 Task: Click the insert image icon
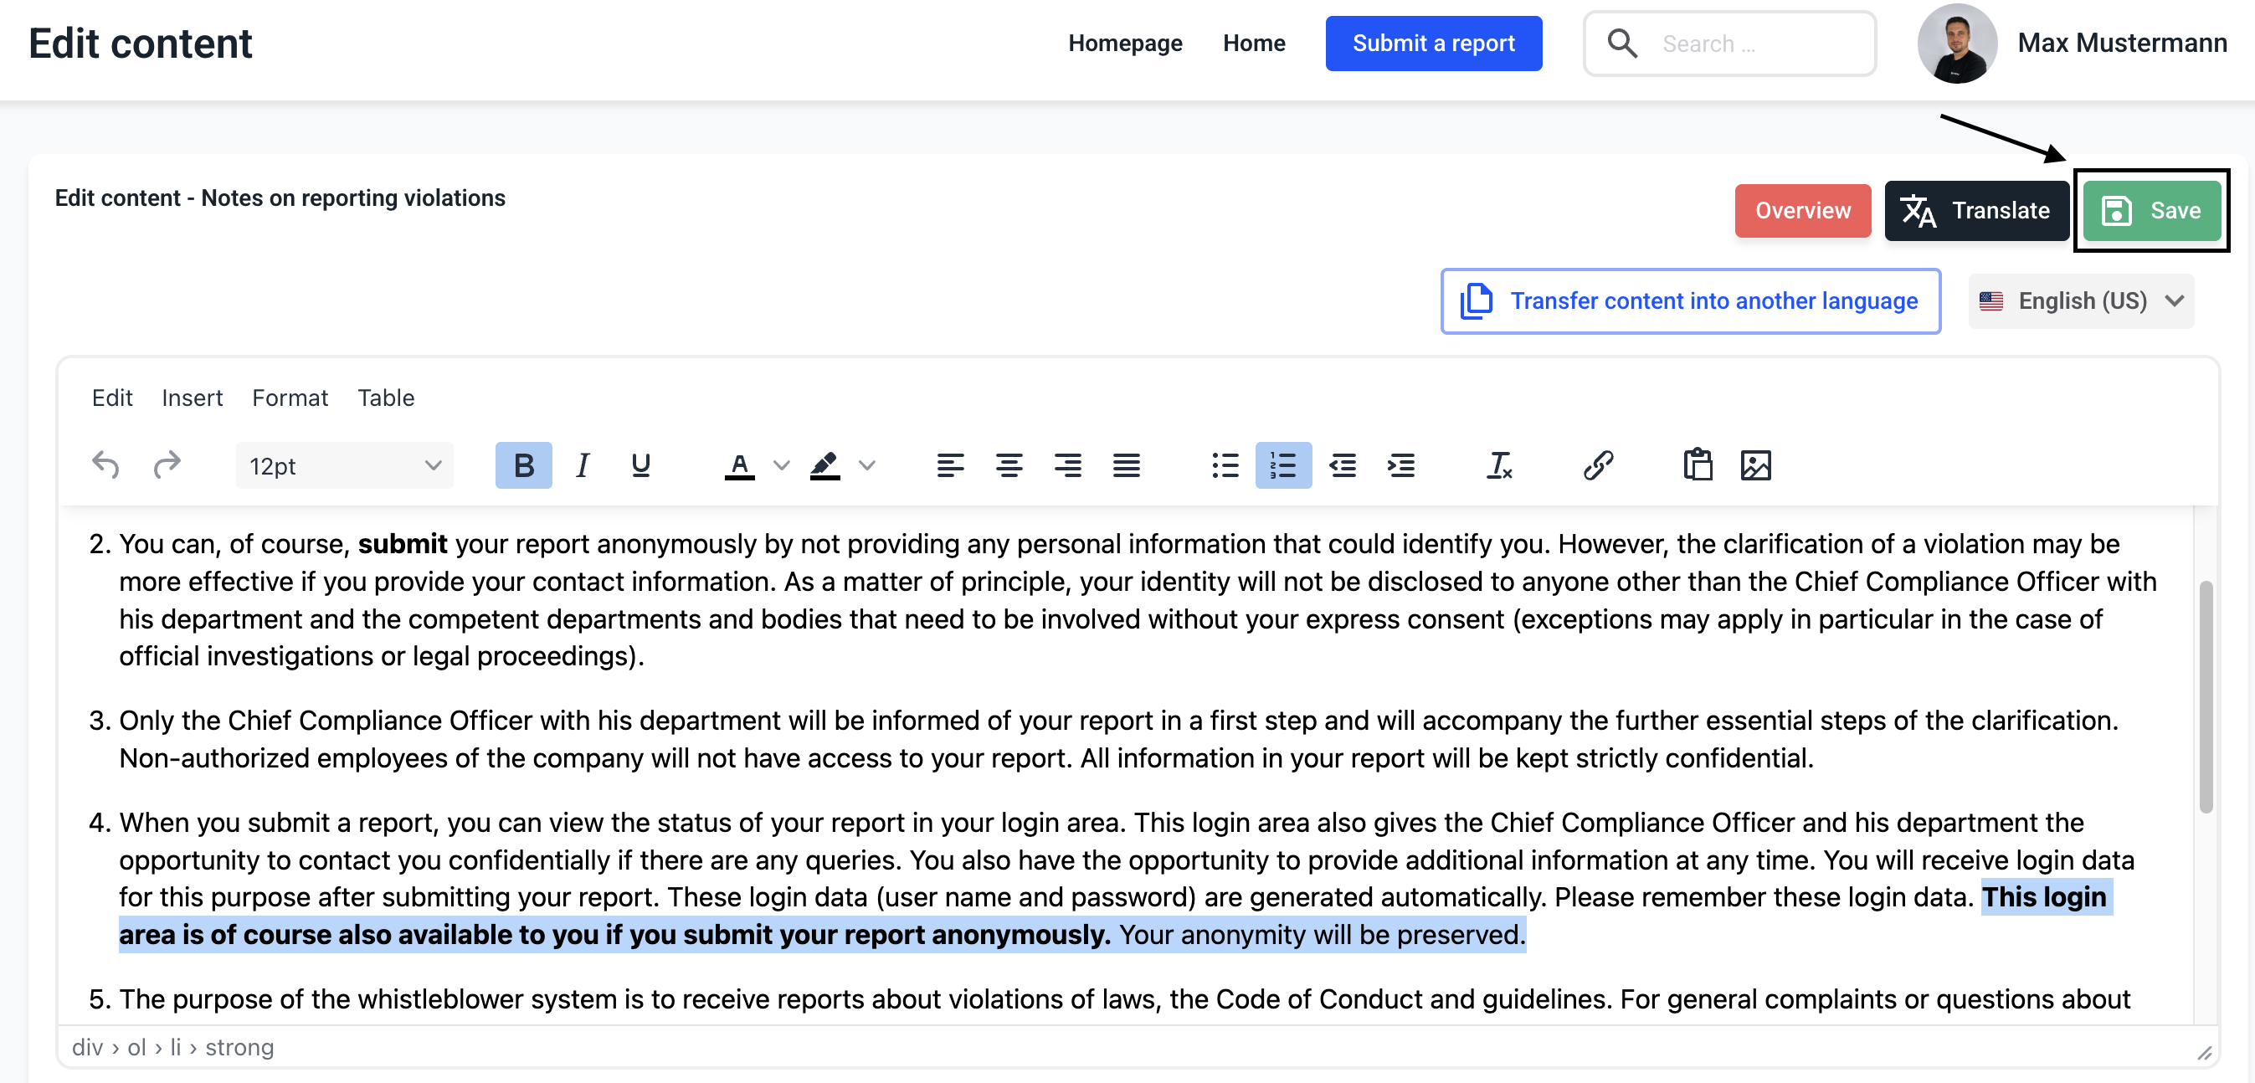(x=1755, y=465)
